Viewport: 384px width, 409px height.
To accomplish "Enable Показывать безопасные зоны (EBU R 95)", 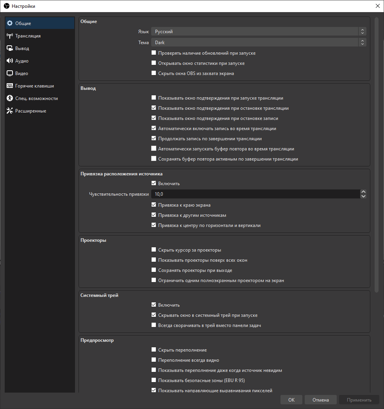I will coord(154,380).
